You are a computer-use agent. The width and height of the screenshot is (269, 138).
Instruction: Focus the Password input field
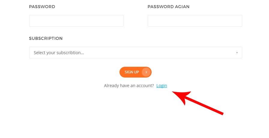tap(76, 21)
